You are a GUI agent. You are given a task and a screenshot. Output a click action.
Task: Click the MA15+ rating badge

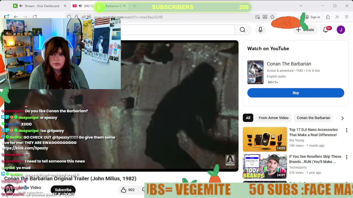point(273,82)
